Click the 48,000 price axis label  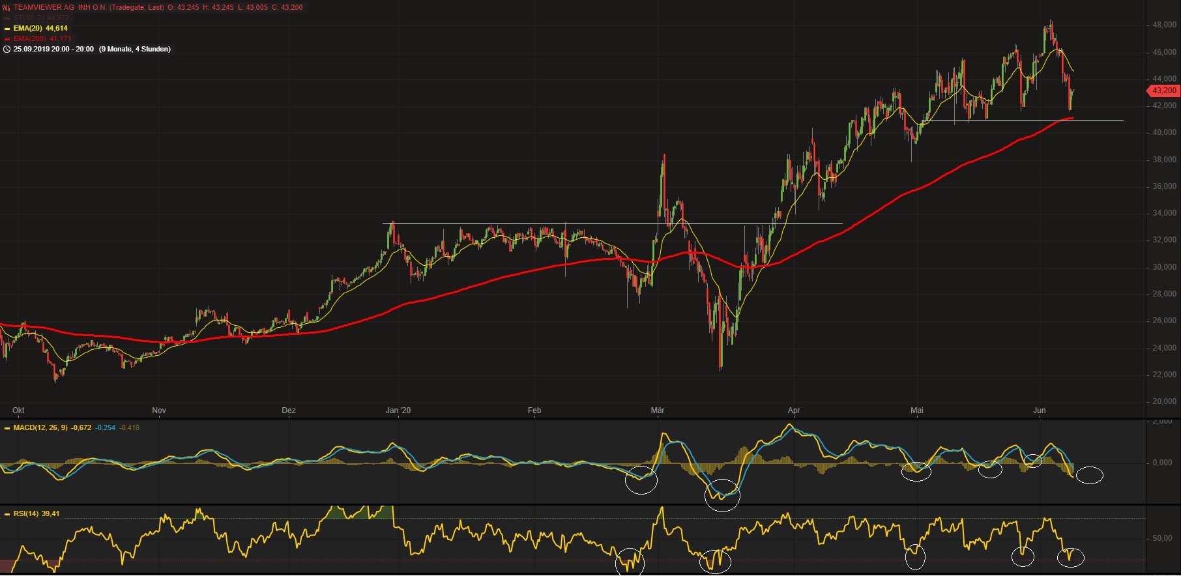[1164, 25]
